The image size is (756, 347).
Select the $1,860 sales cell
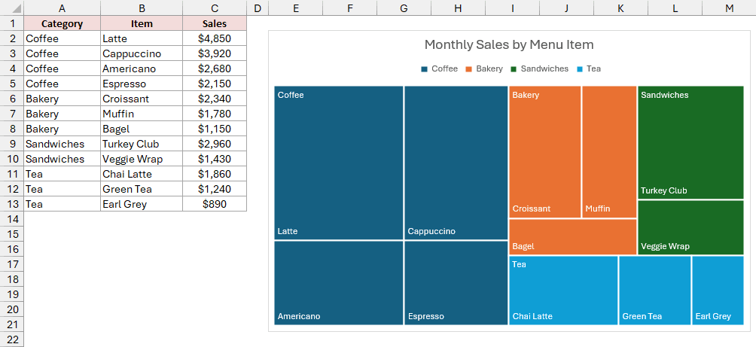tap(215, 174)
